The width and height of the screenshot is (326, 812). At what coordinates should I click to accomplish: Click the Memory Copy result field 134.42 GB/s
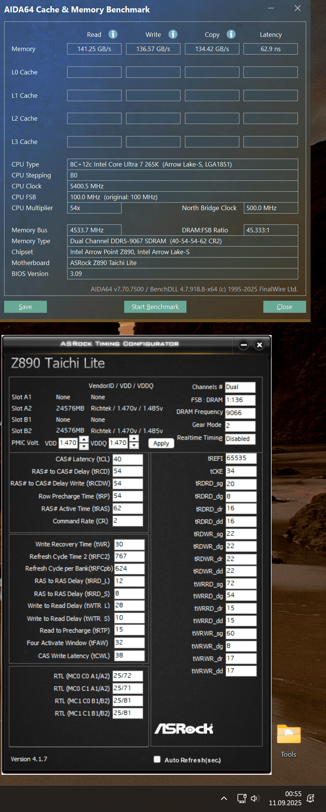click(212, 49)
